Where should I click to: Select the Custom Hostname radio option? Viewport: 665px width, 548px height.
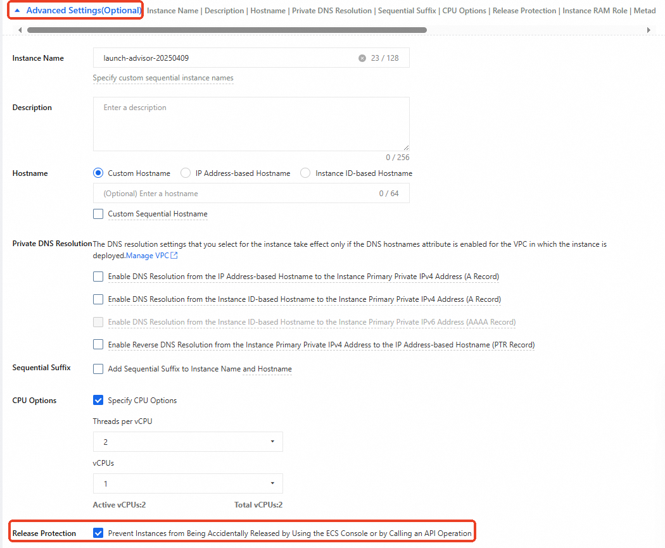tap(98, 173)
